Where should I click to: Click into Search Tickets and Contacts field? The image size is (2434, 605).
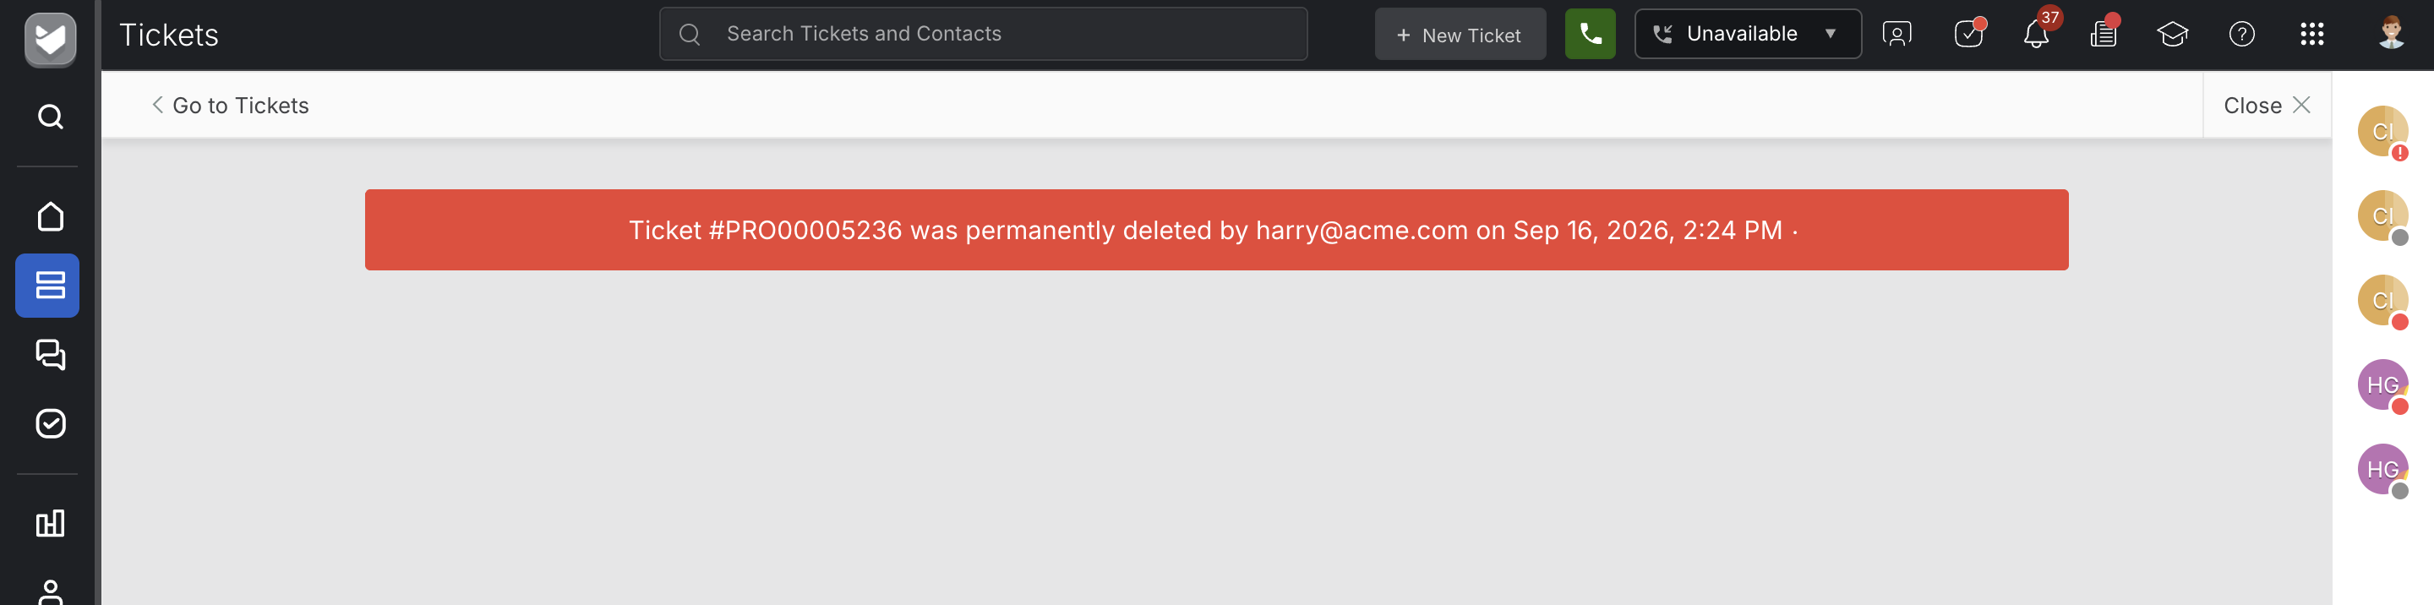click(983, 34)
